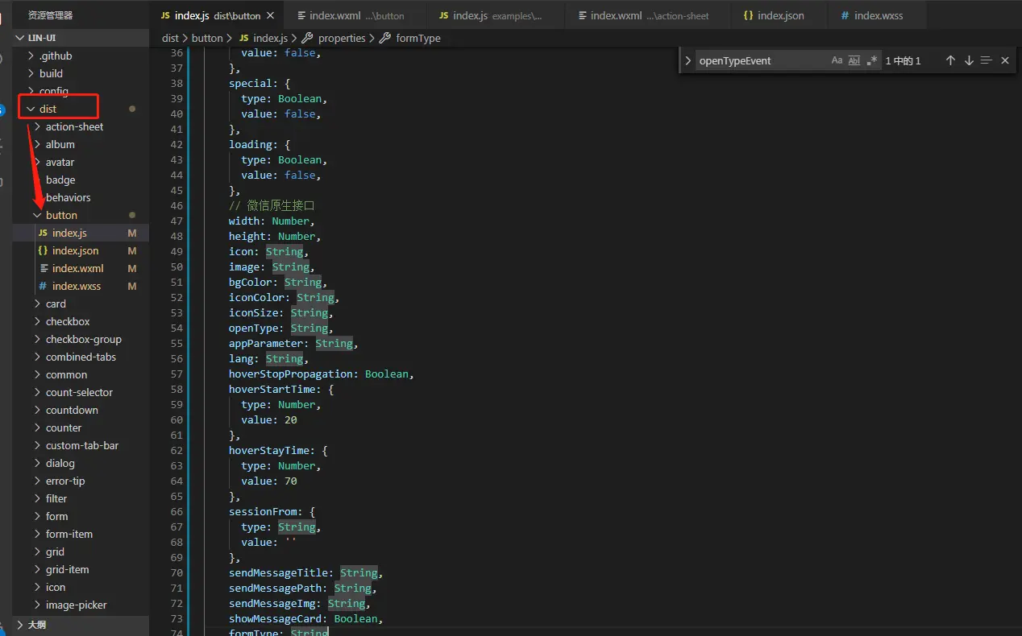1022x636 pixels.
Task: Click the button breadcrumb segment
Action: pyautogui.click(x=207, y=38)
